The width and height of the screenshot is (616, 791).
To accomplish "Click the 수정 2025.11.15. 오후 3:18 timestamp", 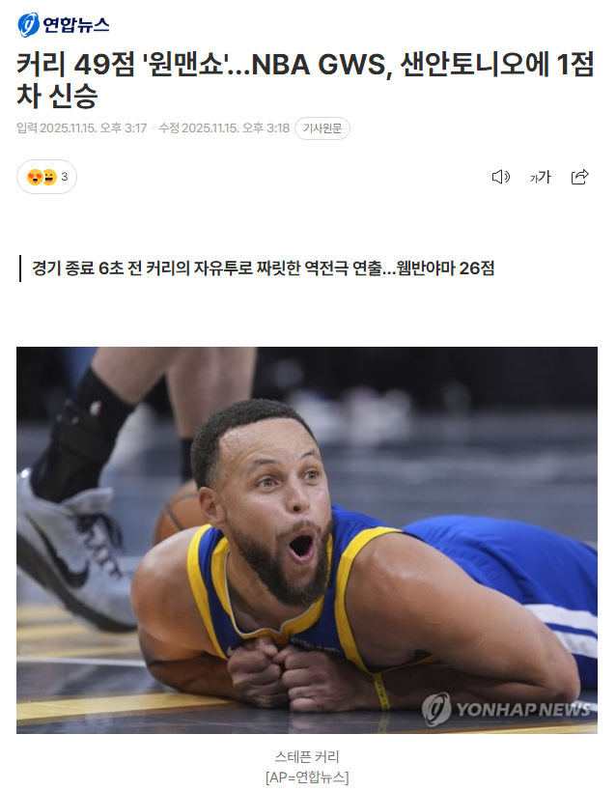I will point(224,128).
